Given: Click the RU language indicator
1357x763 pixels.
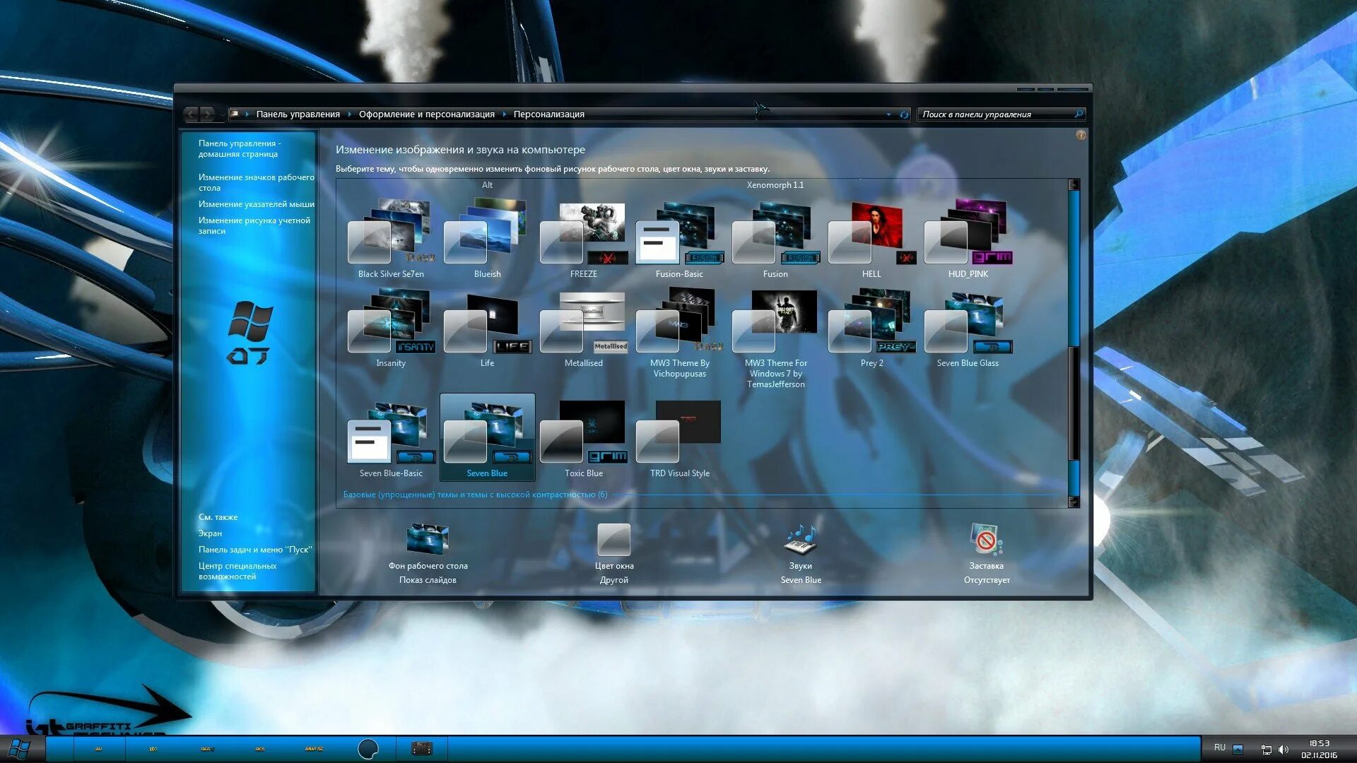Looking at the screenshot, I should [x=1219, y=747].
